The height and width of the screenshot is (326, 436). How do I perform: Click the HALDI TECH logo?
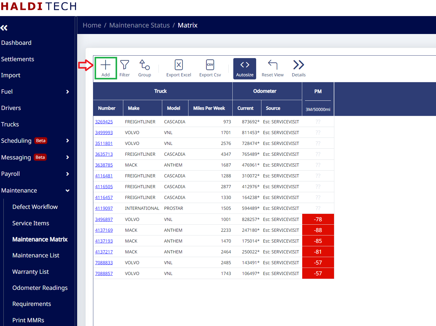pyautogui.click(x=39, y=6)
